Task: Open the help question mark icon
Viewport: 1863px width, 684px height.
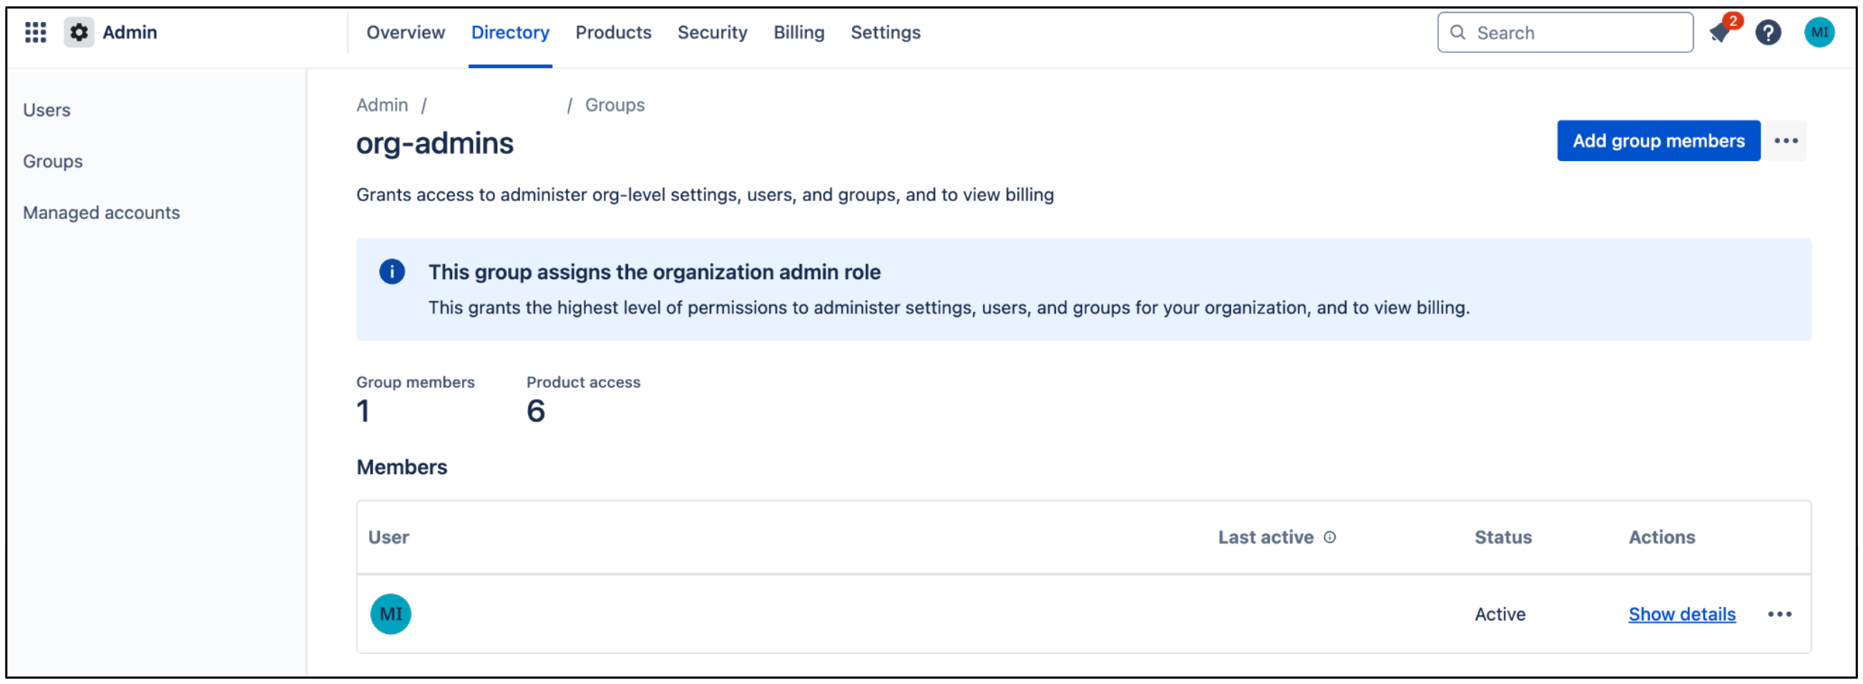Action: pos(1769,31)
